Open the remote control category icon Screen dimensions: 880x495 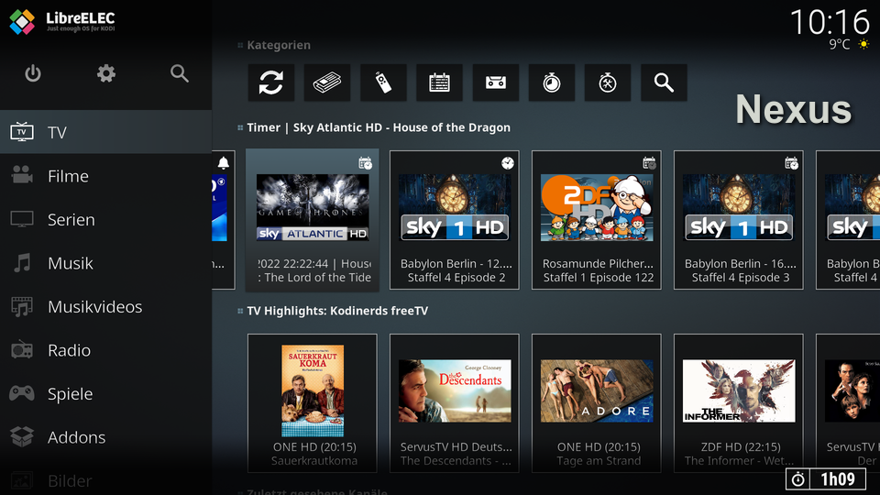click(x=383, y=82)
